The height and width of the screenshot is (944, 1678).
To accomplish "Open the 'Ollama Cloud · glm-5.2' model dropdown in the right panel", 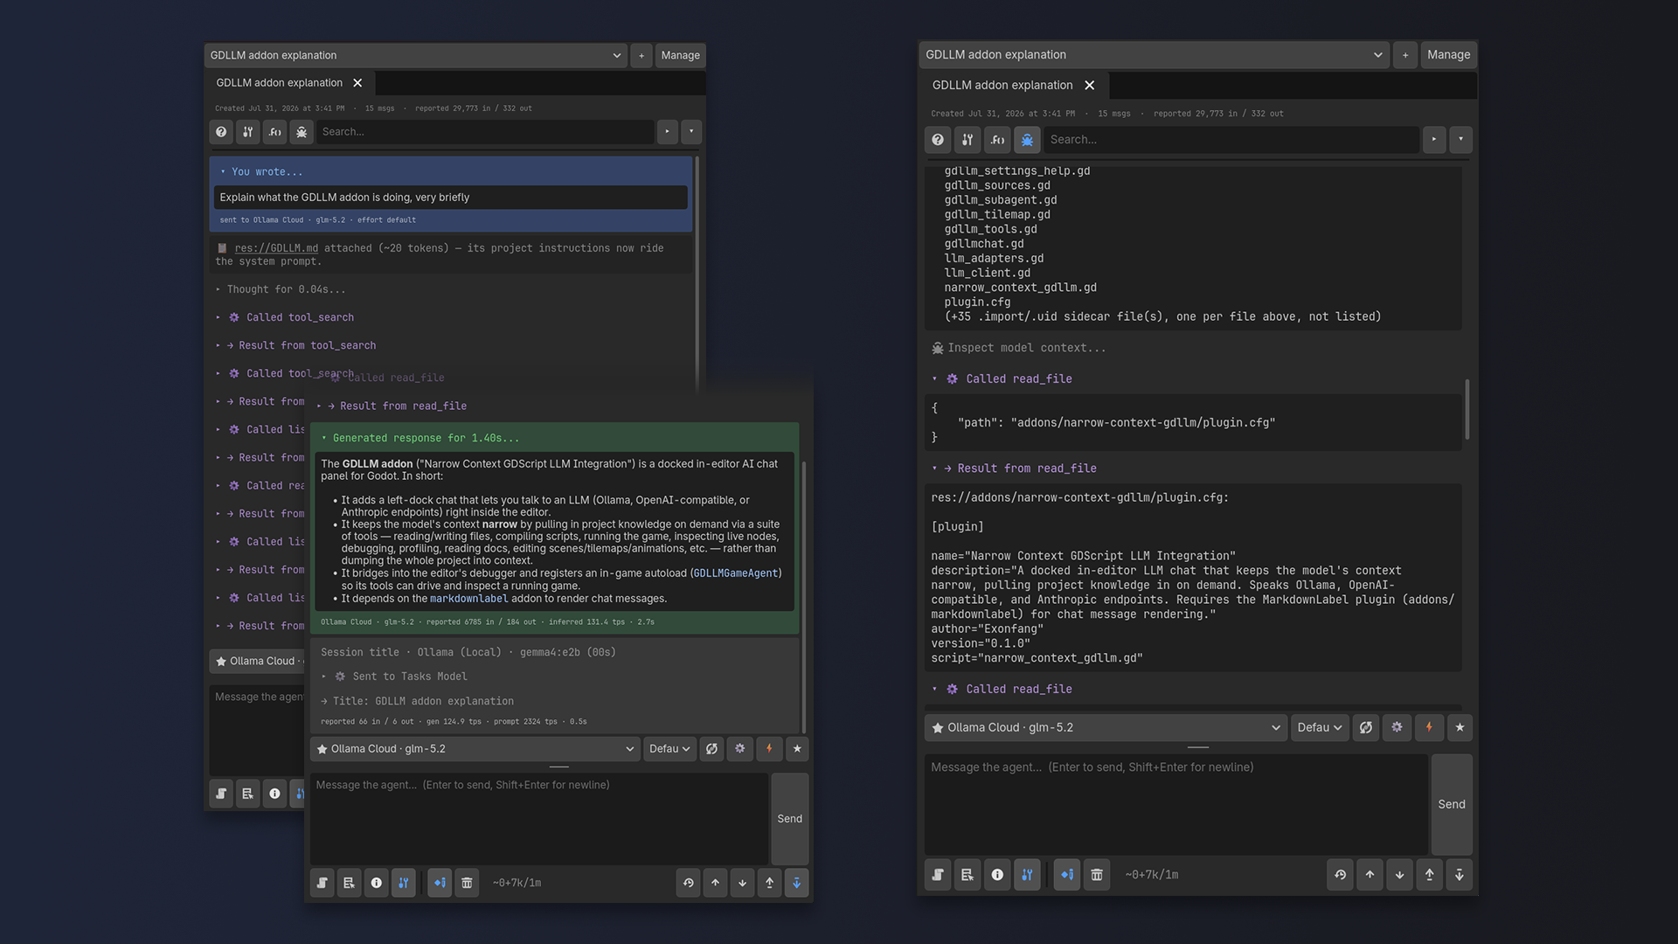I will (1106, 727).
